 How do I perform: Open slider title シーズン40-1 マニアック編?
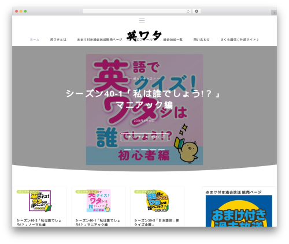click(x=144, y=99)
